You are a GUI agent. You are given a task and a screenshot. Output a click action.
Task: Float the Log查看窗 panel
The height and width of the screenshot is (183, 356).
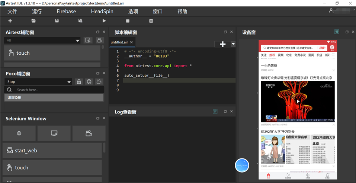[x=225, y=112]
